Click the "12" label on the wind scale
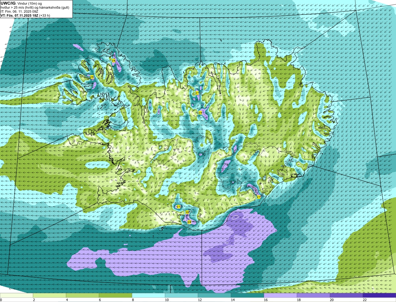Image resolution: width=396 pixels, height=302 pixels. (x=200, y=300)
